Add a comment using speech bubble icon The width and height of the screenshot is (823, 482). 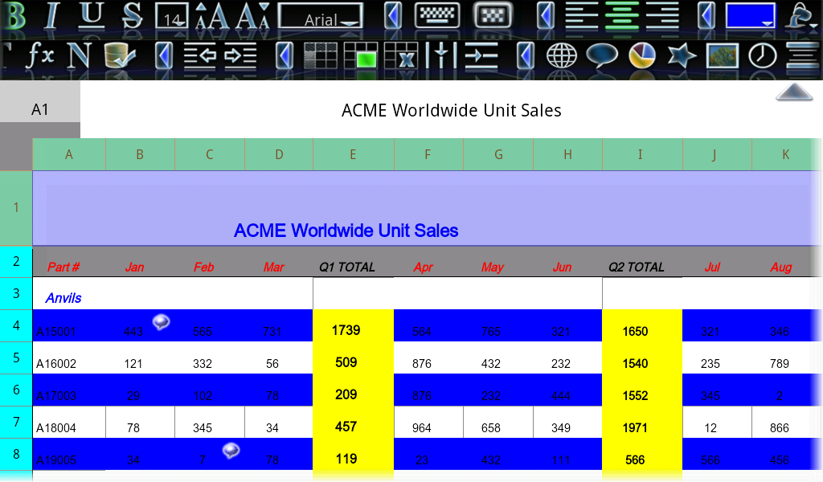(x=601, y=55)
